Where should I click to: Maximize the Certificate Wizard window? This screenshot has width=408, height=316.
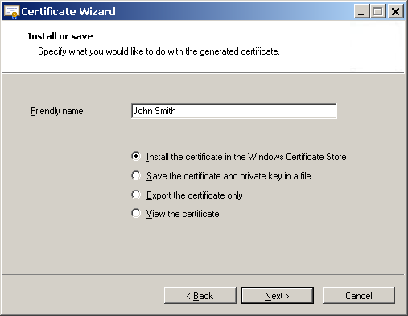click(378, 11)
